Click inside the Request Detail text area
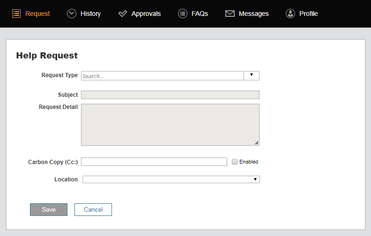 tap(170, 124)
